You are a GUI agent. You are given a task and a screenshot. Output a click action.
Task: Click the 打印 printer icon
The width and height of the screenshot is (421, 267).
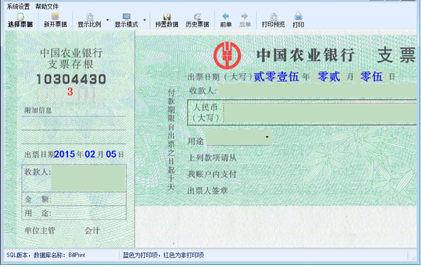click(x=298, y=20)
